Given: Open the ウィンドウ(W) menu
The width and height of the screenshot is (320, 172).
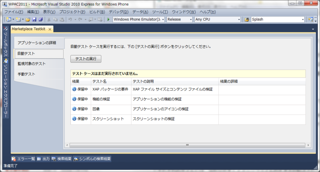Looking at the screenshot, I should (184, 12).
